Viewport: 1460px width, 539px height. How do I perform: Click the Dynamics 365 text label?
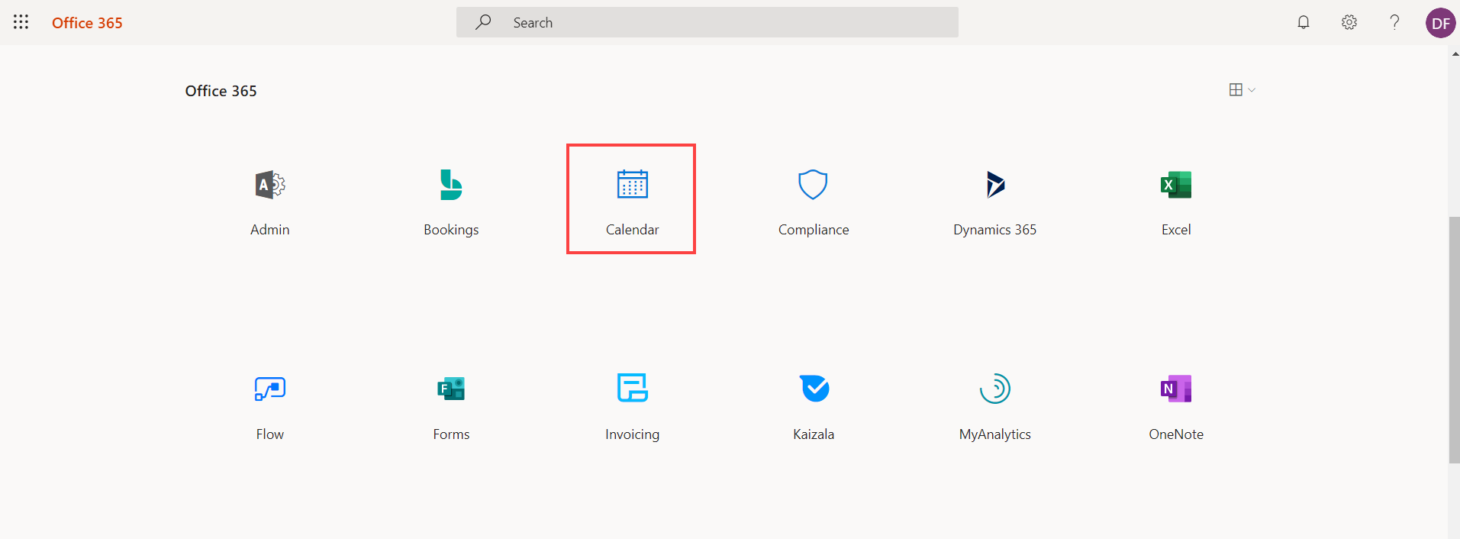click(995, 230)
